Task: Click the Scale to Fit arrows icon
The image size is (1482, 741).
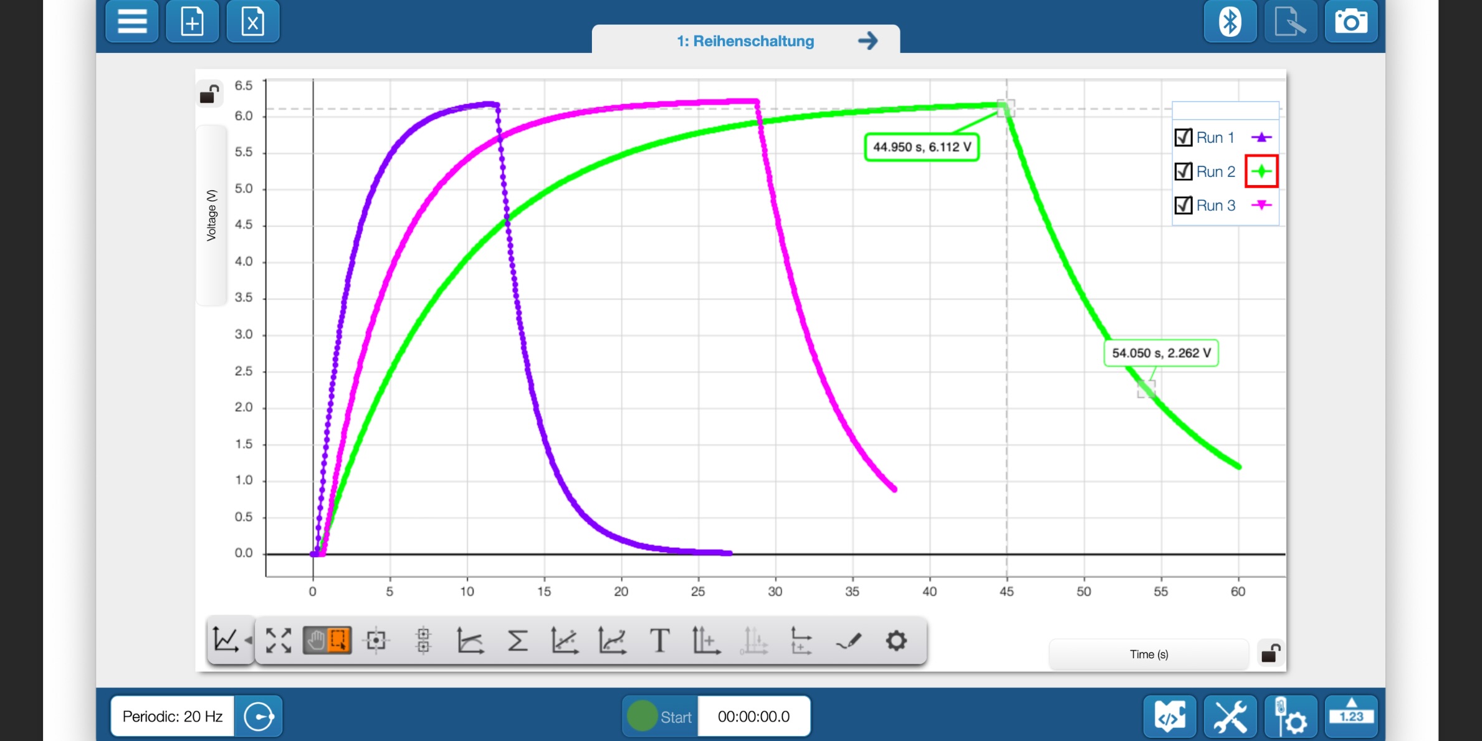Action: click(278, 640)
